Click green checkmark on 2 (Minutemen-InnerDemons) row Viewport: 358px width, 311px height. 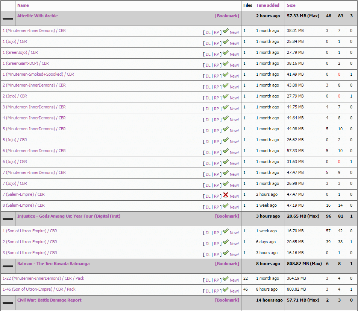tap(226, 85)
